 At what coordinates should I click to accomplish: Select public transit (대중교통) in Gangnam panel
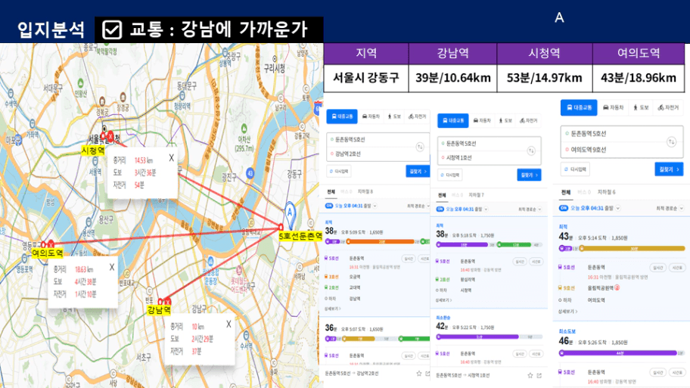[x=342, y=116]
